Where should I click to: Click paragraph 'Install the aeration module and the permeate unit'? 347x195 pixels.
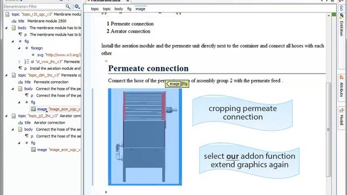pos(213,49)
